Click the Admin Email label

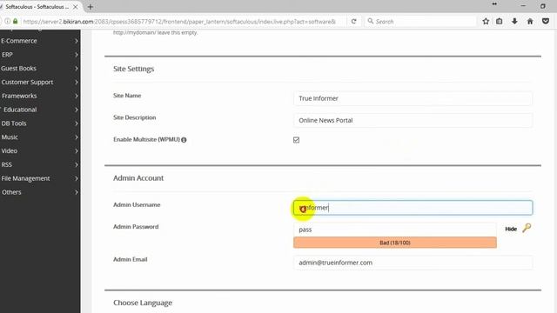click(x=130, y=259)
